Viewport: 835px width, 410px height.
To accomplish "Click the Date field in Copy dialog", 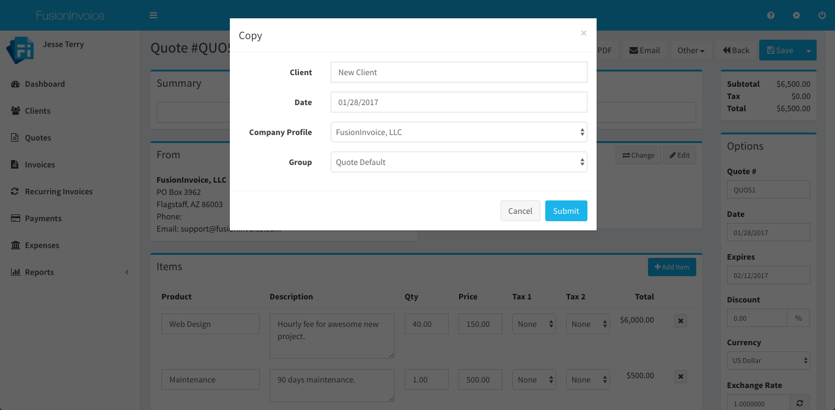I will (x=458, y=102).
